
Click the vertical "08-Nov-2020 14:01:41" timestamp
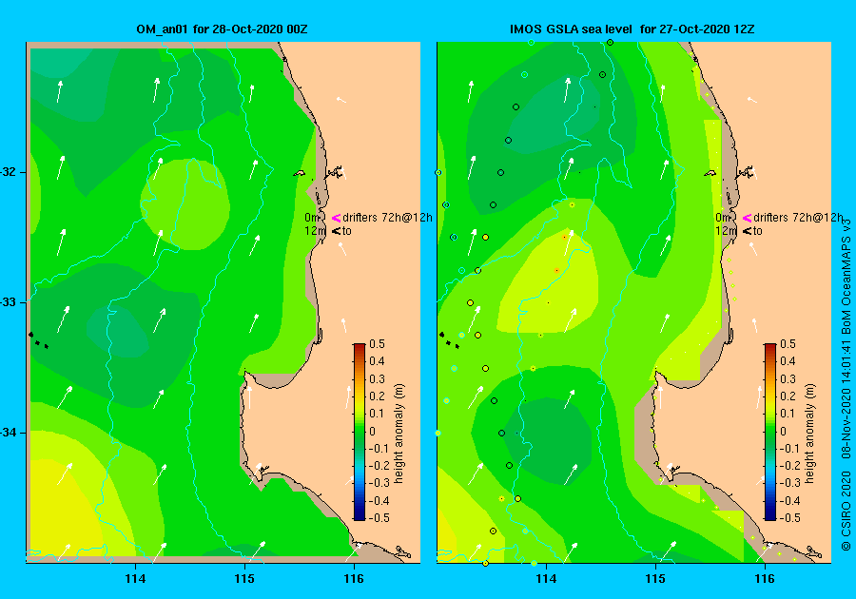[846, 400]
